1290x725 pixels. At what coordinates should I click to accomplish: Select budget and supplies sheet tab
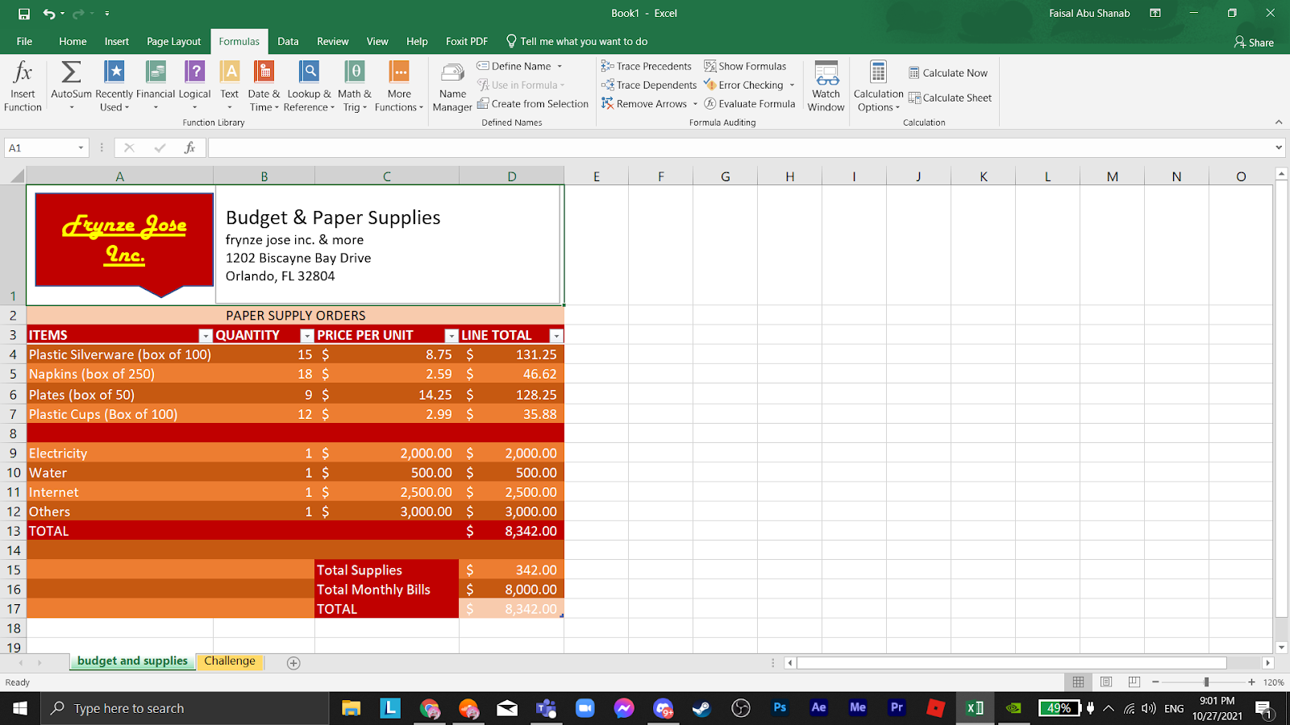(132, 661)
